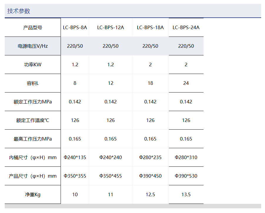Click the 内桶尺寸（φ×H）mm row label
Screen dimensions: 265x213
tap(33, 157)
